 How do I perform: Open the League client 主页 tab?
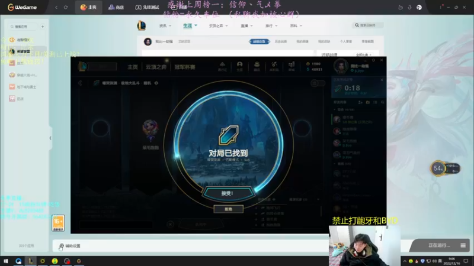[132, 67]
